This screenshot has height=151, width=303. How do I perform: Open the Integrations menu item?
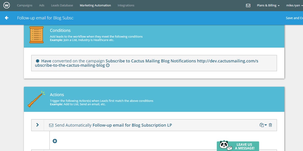coord(126,6)
